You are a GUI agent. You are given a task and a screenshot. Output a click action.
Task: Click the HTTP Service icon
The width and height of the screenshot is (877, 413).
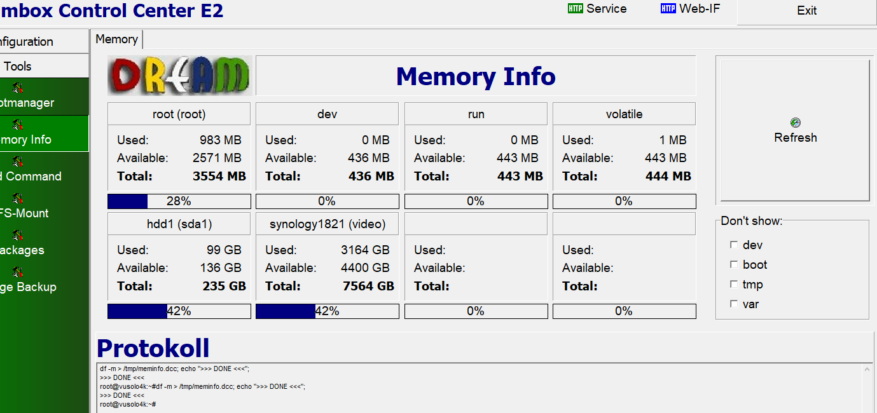(575, 9)
